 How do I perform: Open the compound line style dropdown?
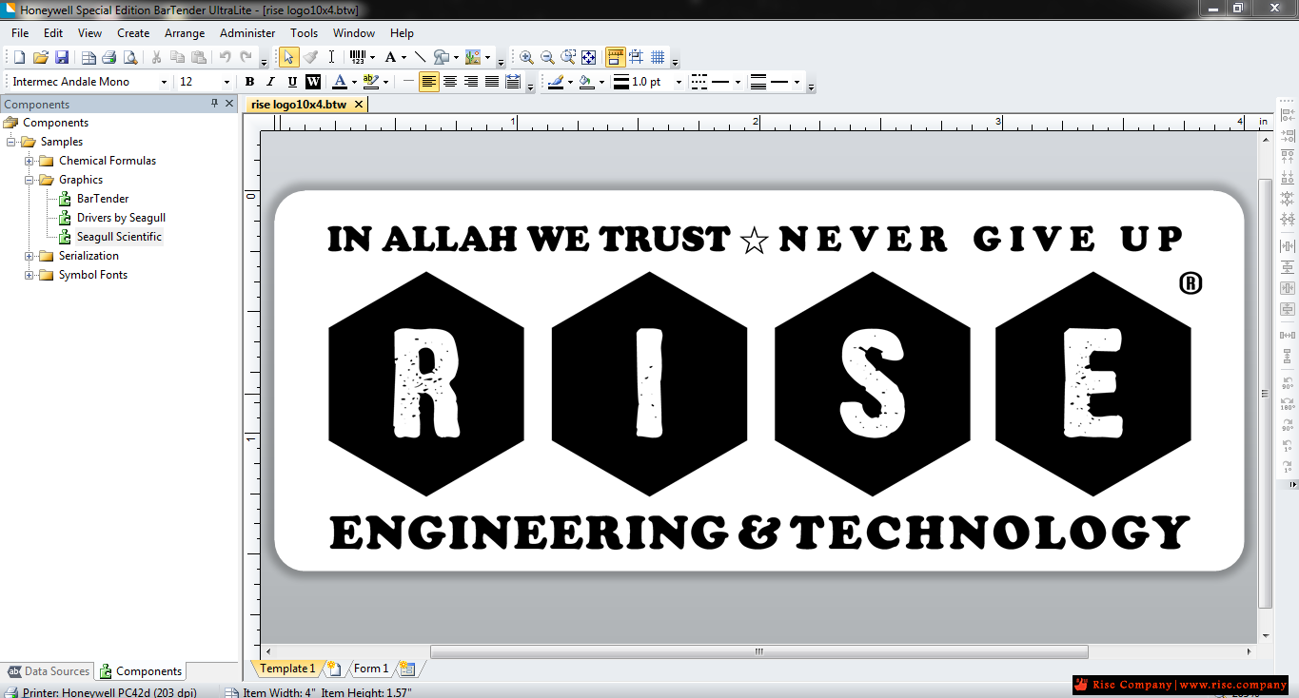[797, 82]
